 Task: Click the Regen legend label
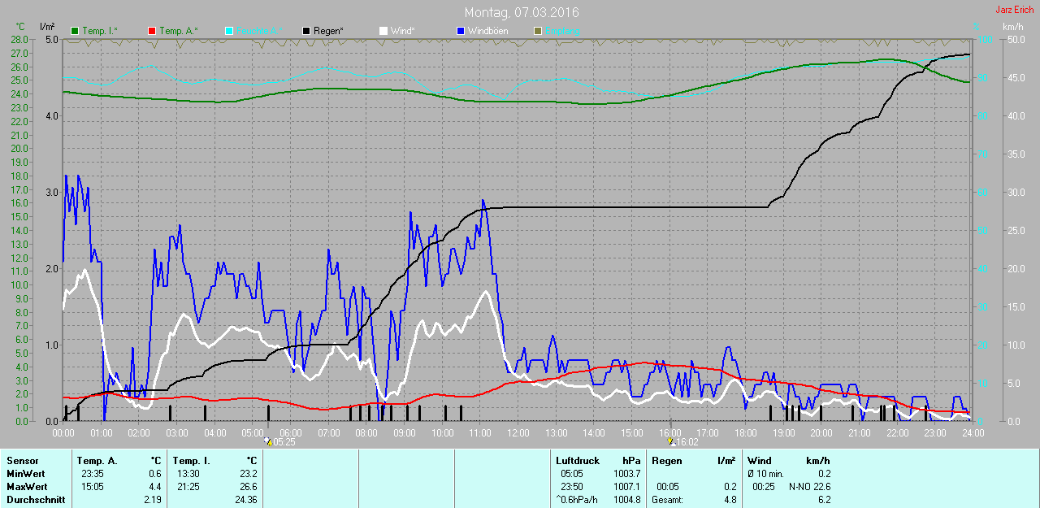(x=328, y=31)
